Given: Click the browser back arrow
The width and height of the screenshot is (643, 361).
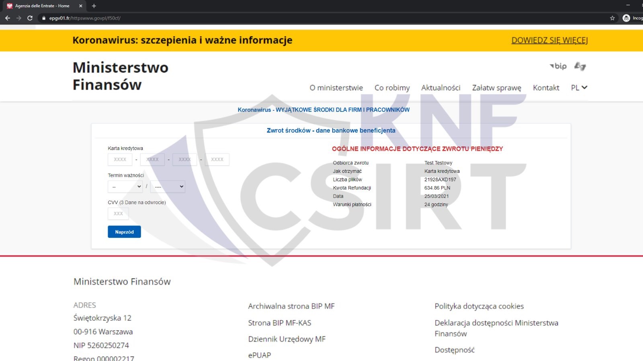Looking at the screenshot, I should 7,18.
